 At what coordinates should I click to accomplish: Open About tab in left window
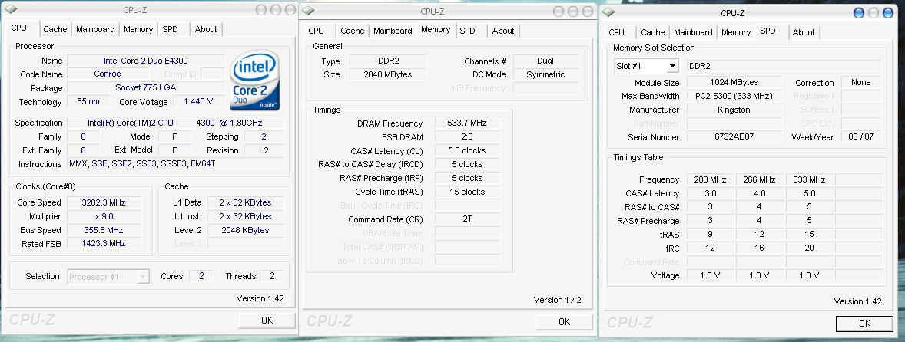(x=205, y=29)
